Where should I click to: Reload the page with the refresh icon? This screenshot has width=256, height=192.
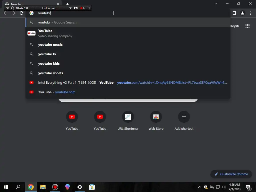click(21, 13)
